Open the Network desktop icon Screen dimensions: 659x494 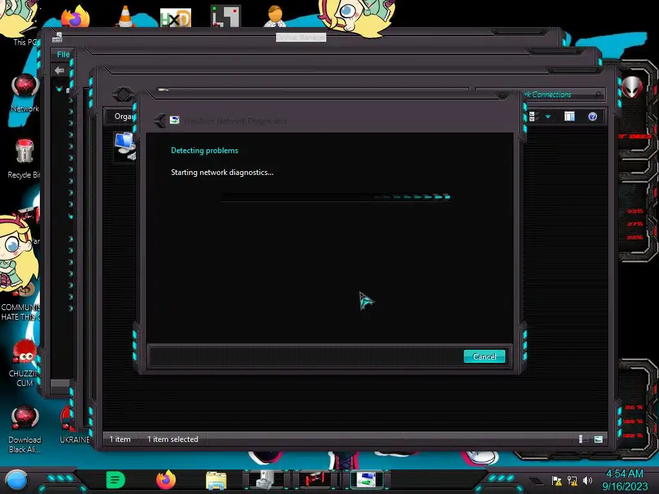tap(25, 93)
